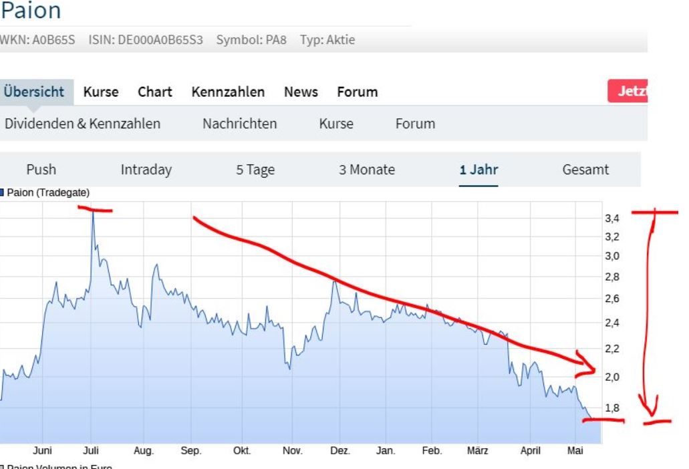This screenshot has height=469, width=689.
Task: Display the Gesamt chart history
Action: point(585,170)
